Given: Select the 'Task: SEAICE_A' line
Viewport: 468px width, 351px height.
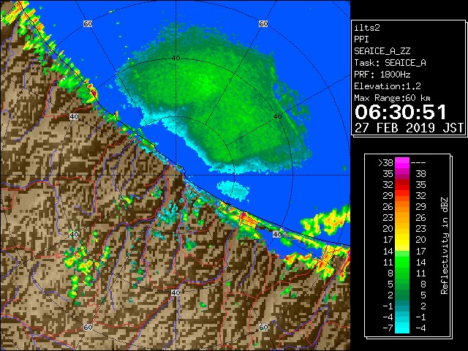Looking at the screenshot, I should tap(390, 63).
